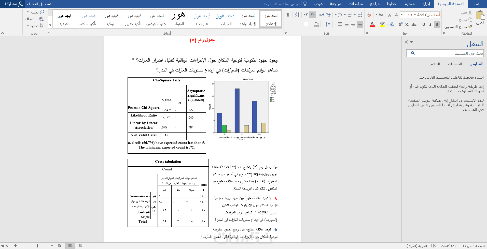Viewport: 487px width, 249px height.
Task: Expand the Styles gallery More arrow
Action: tap(50, 25)
